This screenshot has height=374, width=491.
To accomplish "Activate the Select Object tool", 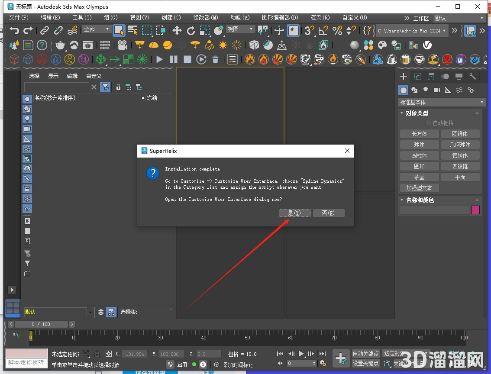I will tap(119, 30).
